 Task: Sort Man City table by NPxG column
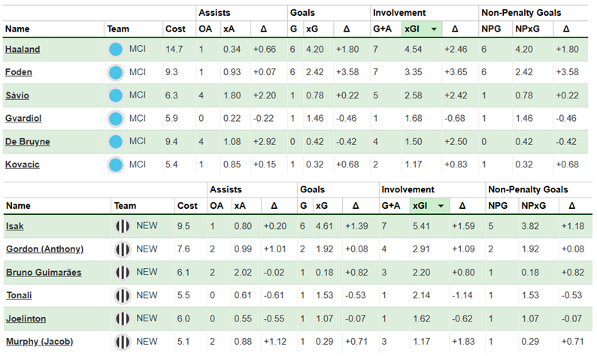tap(527, 29)
